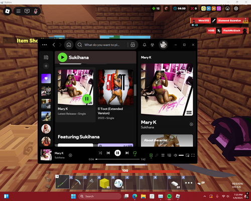Pause playback in the player bar
251x201 pixels.
pyautogui.click(x=117, y=153)
